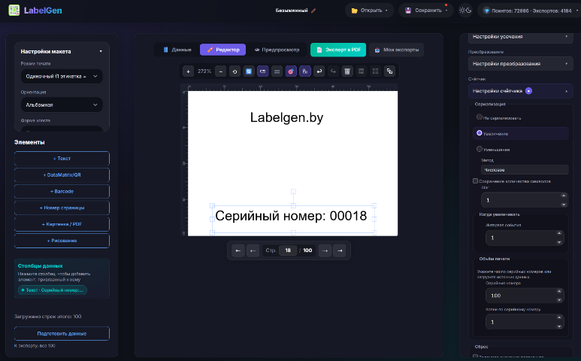The width and height of the screenshot is (581, 361).
Task: Add a Рисование element
Action: (x=62, y=241)
